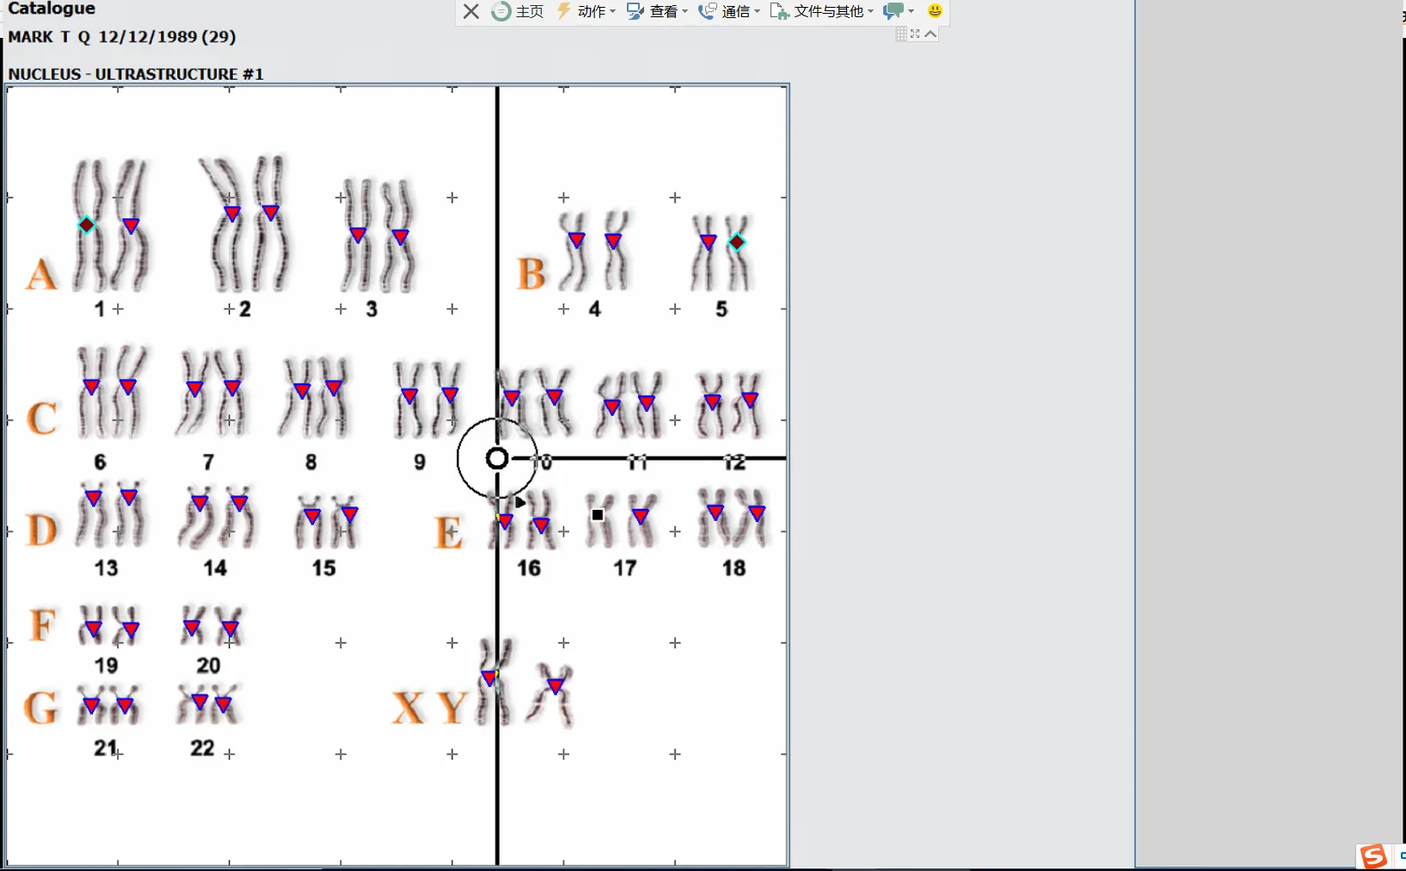Click the fullscreen toggle icon under toolbar
The image size is (1406, 871).
pos(915,34)
